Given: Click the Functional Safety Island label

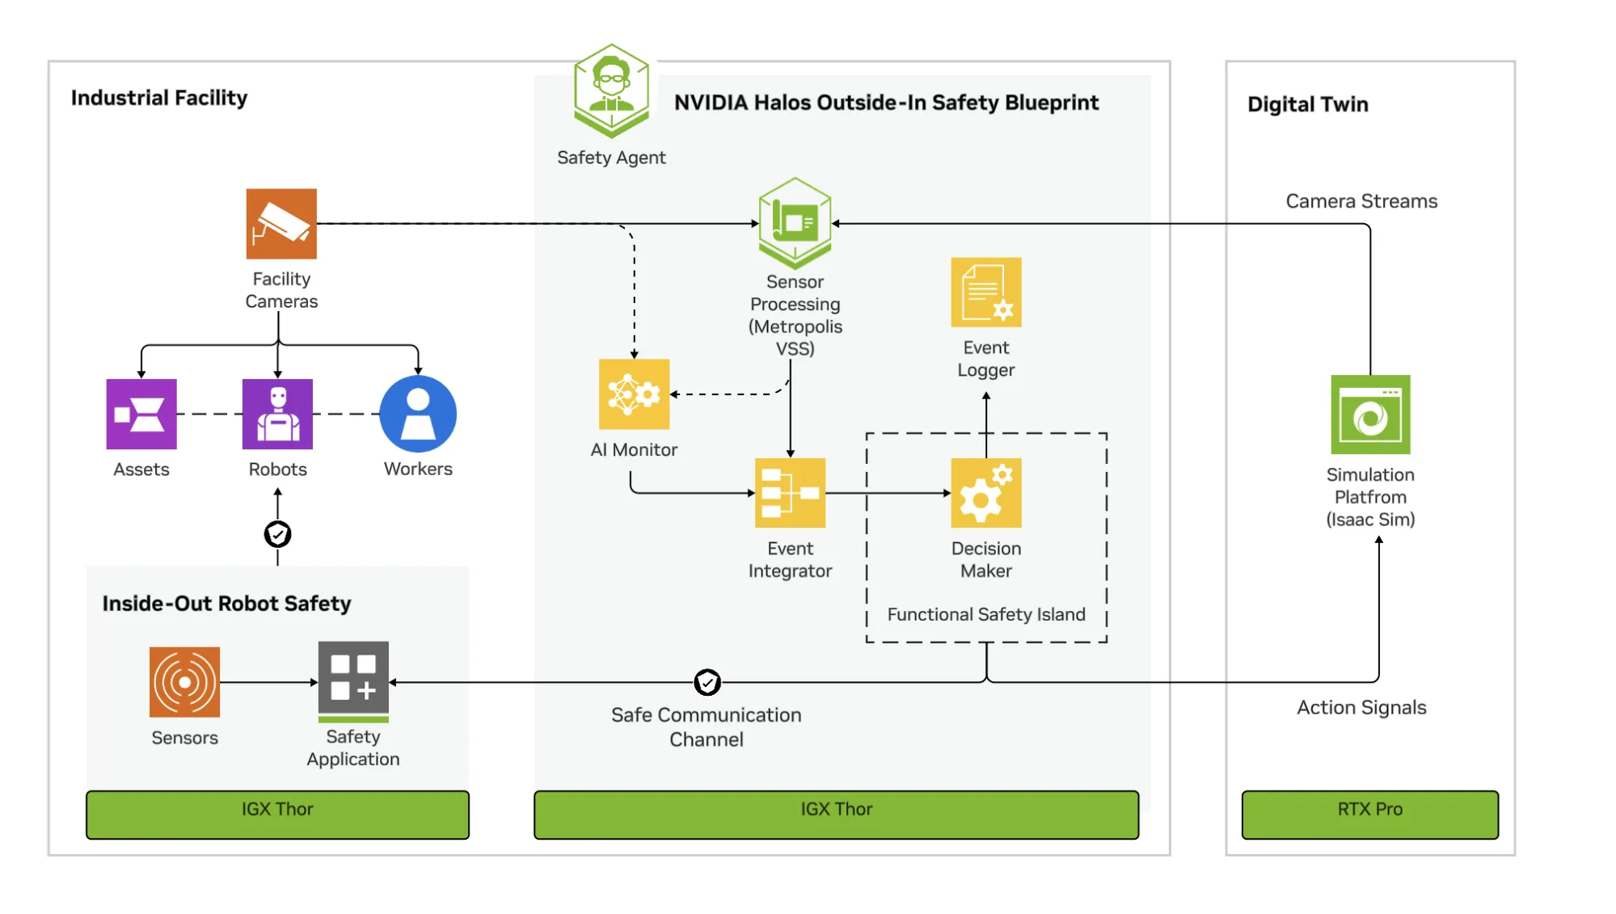Looking at the screenshot, I should pos(986,614).
